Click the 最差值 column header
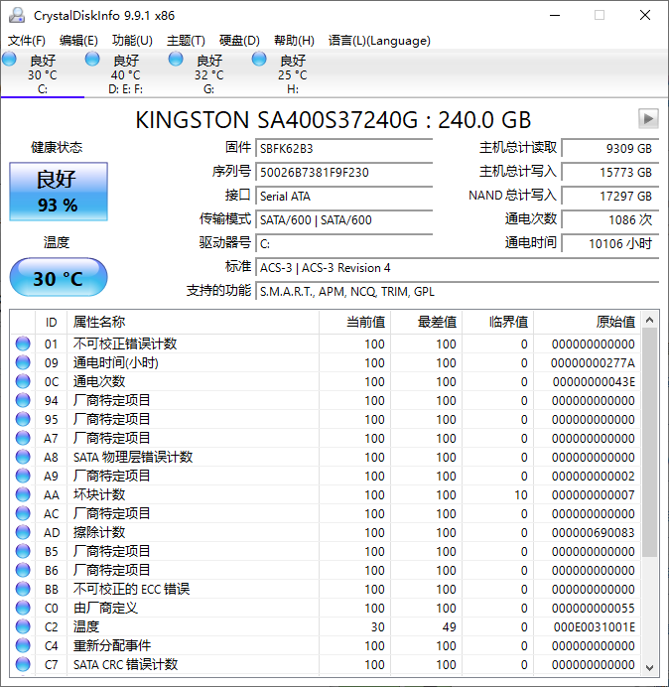 coord(426,322)
